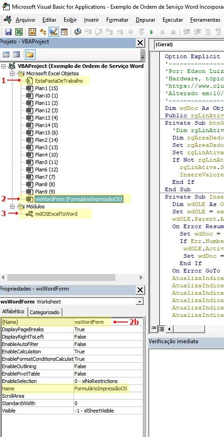Screen dimensions: 224x437
Task: Open the Editar menu
Action: [49, 20]
